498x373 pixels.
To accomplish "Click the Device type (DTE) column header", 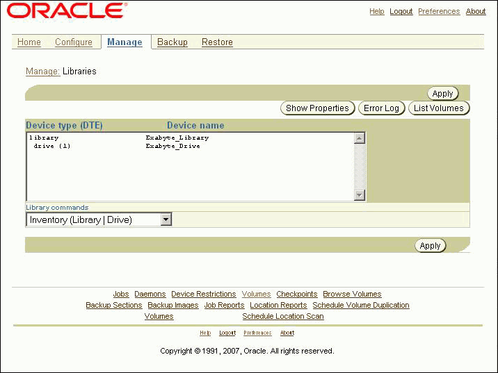I will click(x=64, y=125).
